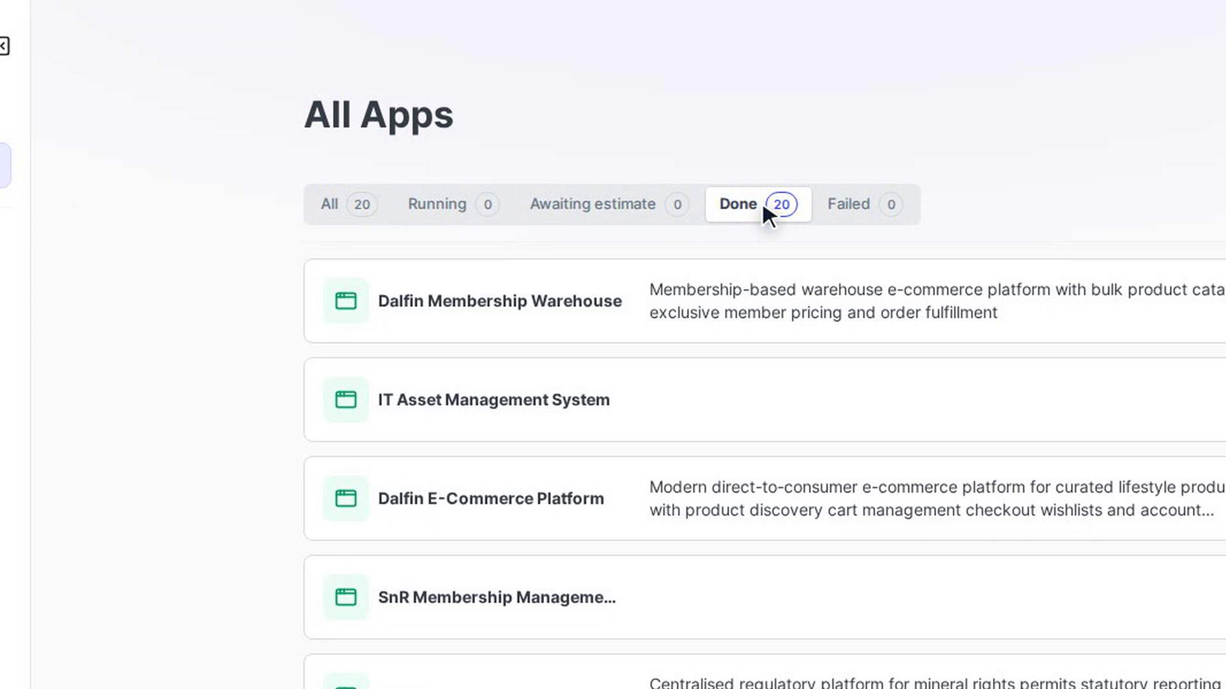Open Dalfin Membership Warehouse app title

click(x=500, y=300)
